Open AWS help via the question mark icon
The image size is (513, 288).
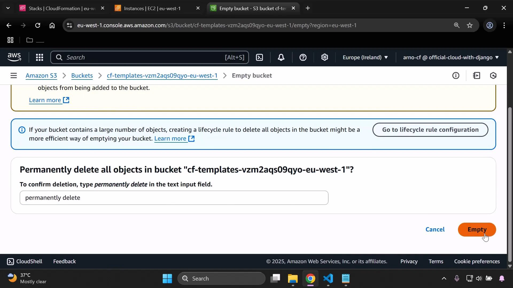tap(303, 57)
